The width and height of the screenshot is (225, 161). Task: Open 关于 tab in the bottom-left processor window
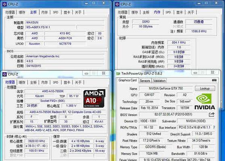click(x=78, y=83)
